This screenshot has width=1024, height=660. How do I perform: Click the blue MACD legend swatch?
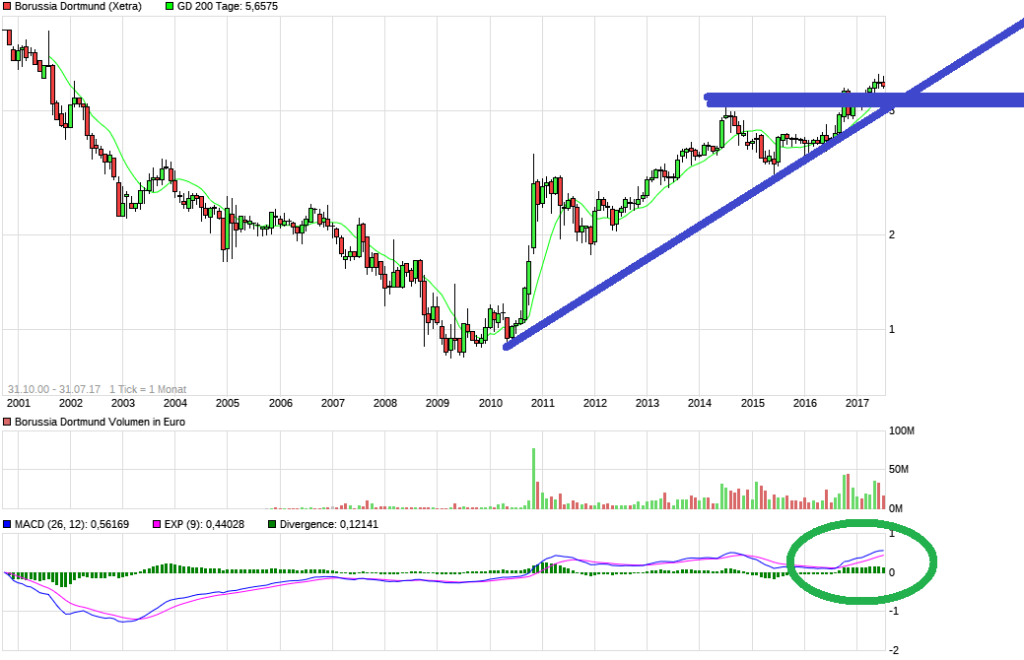pyautogui.click(x=7, y=524)
